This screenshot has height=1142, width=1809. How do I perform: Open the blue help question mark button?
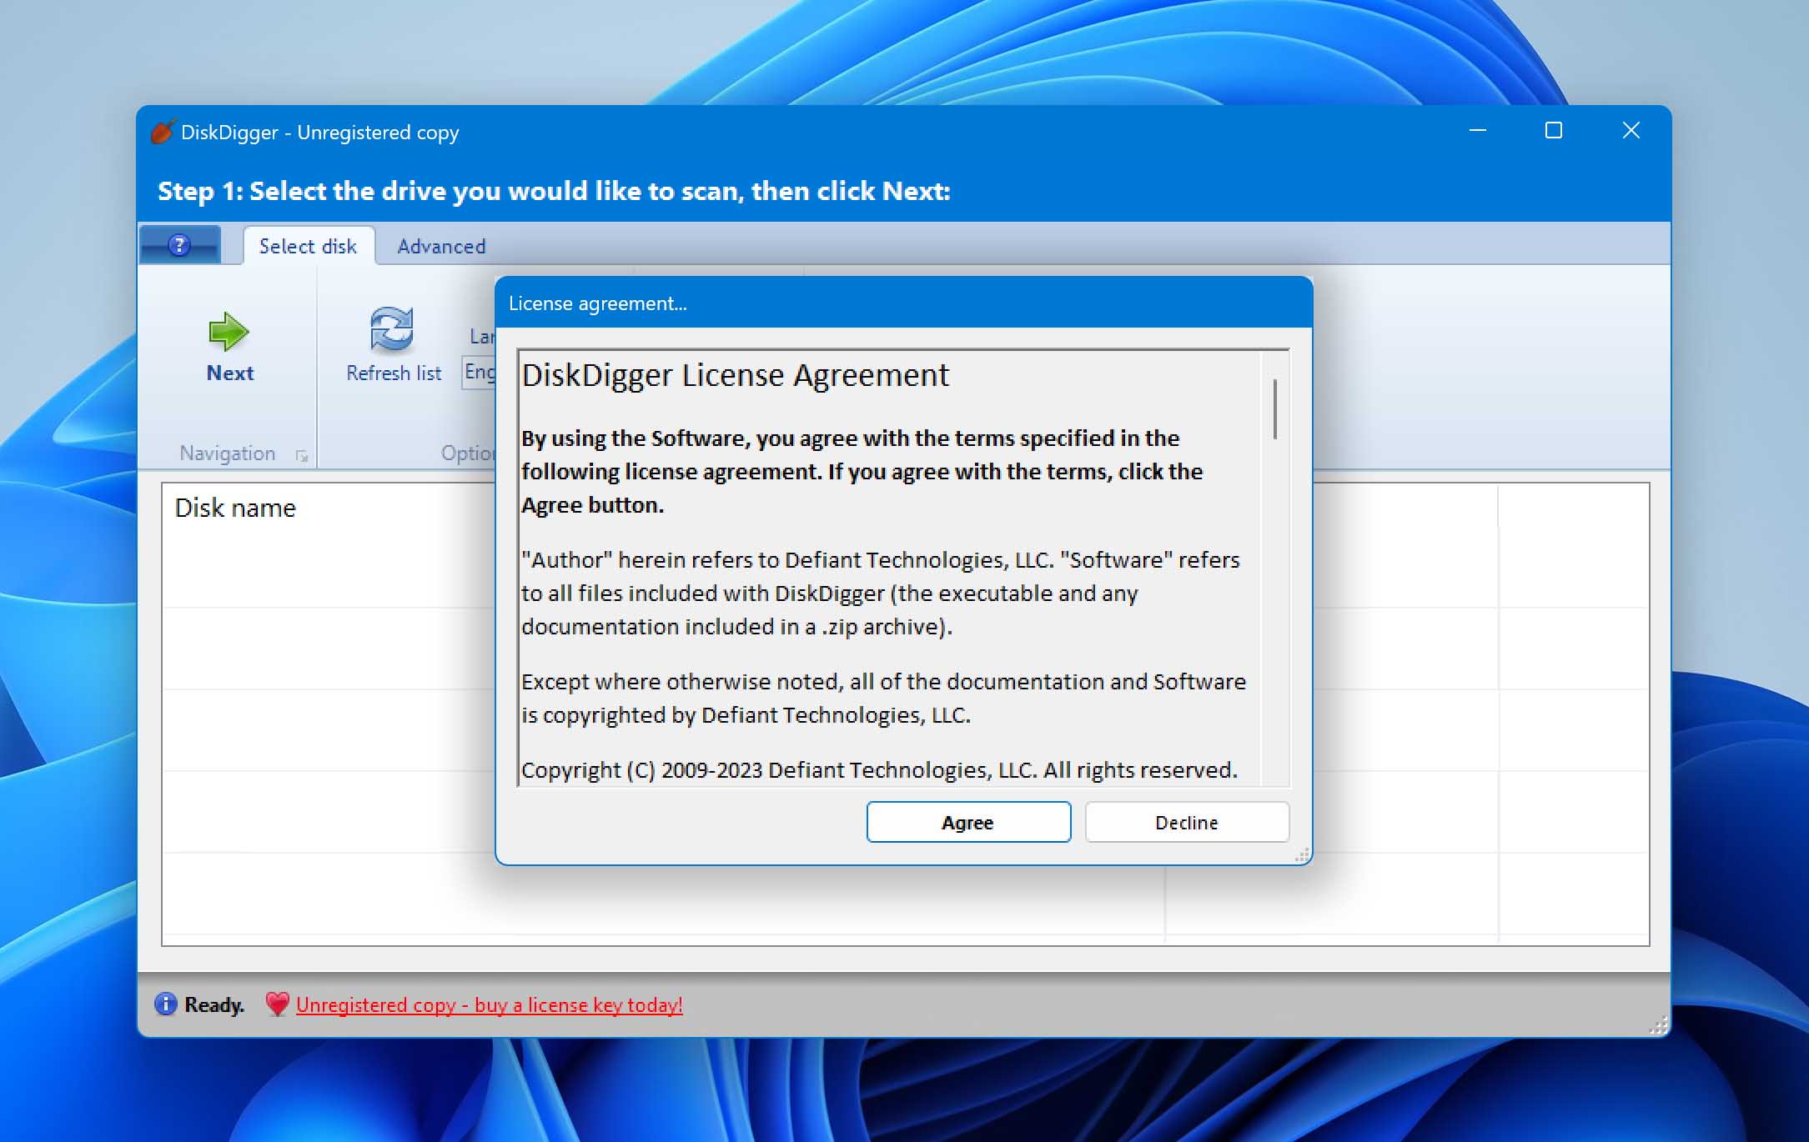pyautogui.click(x=179, y=245)
